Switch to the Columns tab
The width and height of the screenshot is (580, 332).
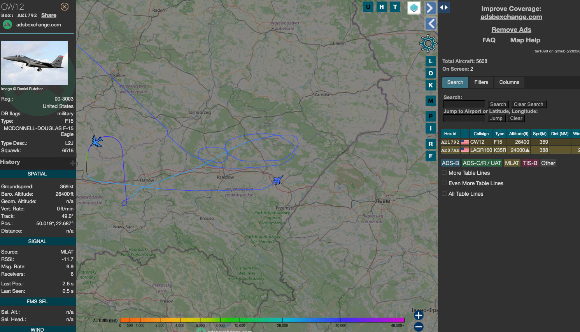pos(509,82)
